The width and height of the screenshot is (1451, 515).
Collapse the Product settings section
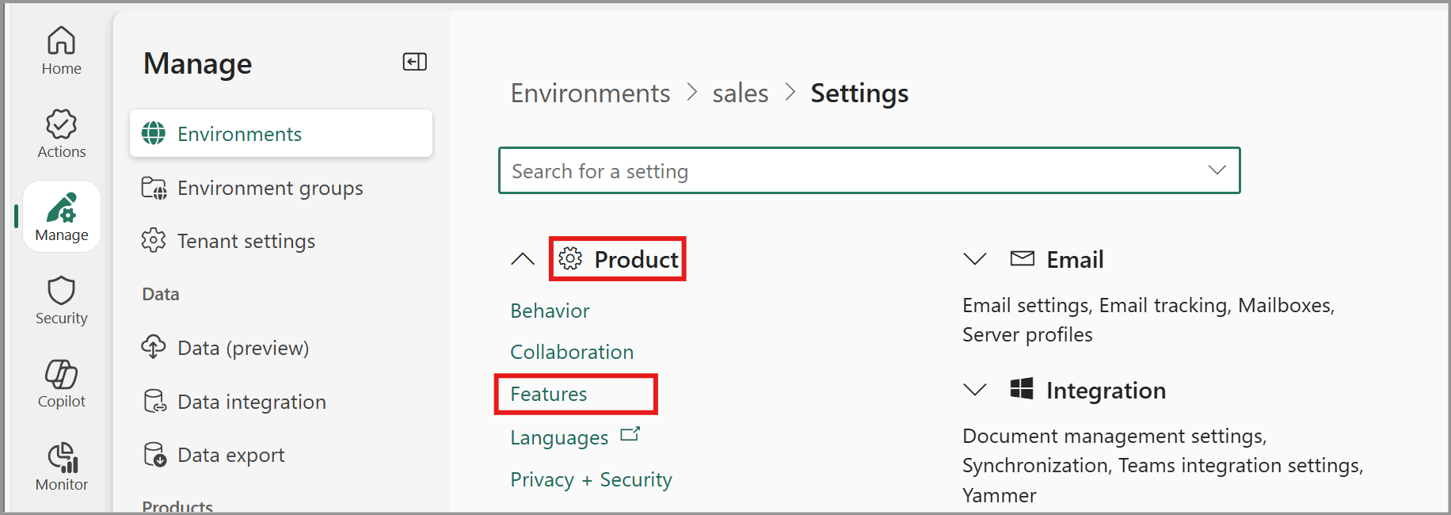522,258
